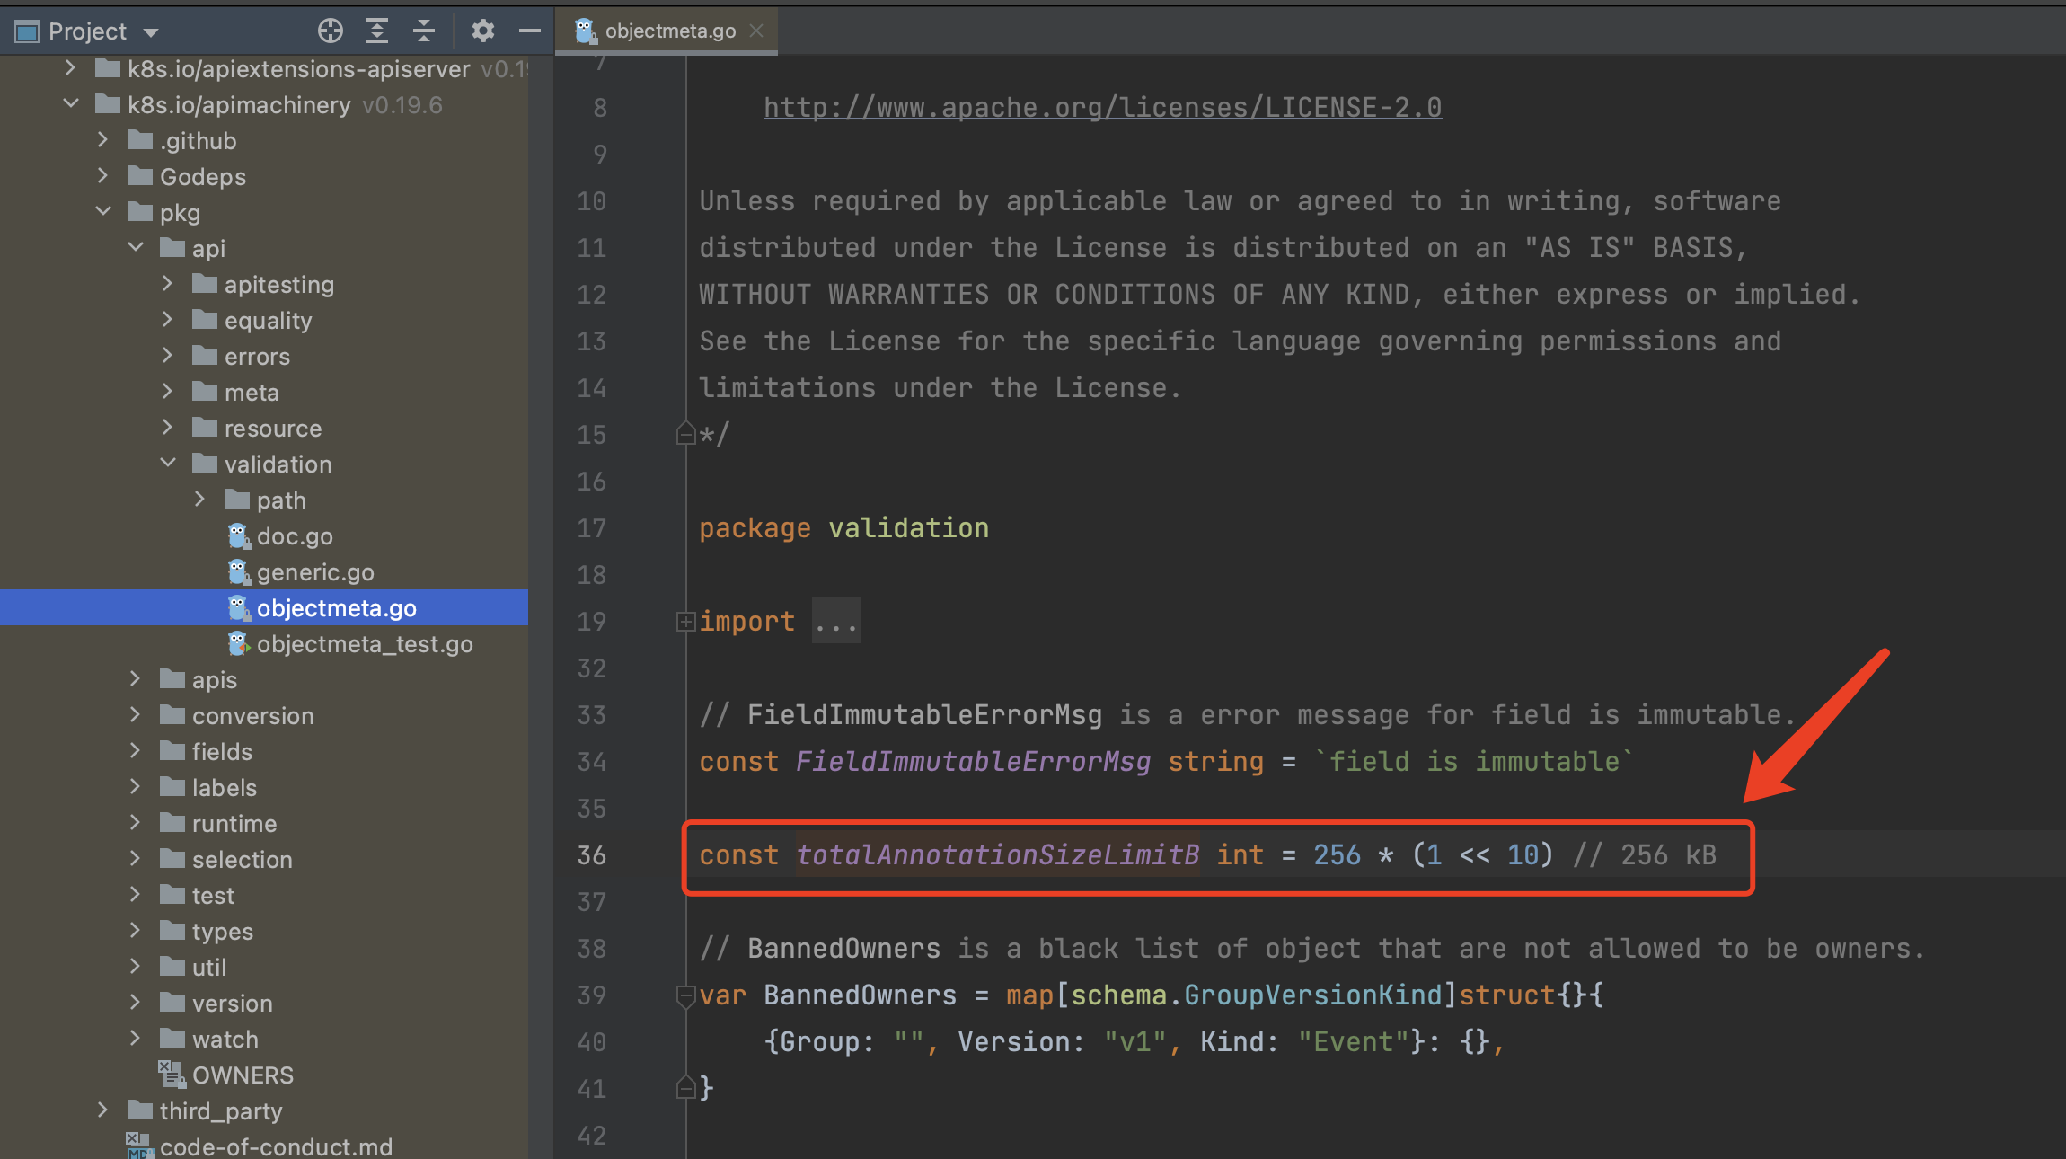This screenshot has width=2066, height=1159.
Task: Open objectmeta_test.go test file
Action: 364,644
